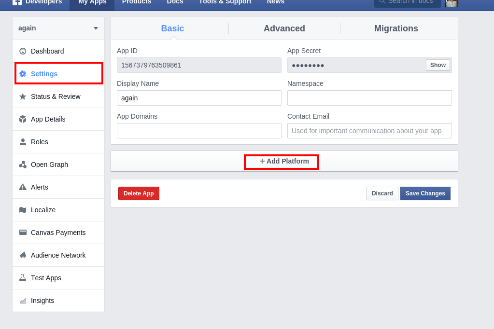Switch to the Advanced settings tab
The width and height of the screenshot is (494, 329).
pos(284,28)
